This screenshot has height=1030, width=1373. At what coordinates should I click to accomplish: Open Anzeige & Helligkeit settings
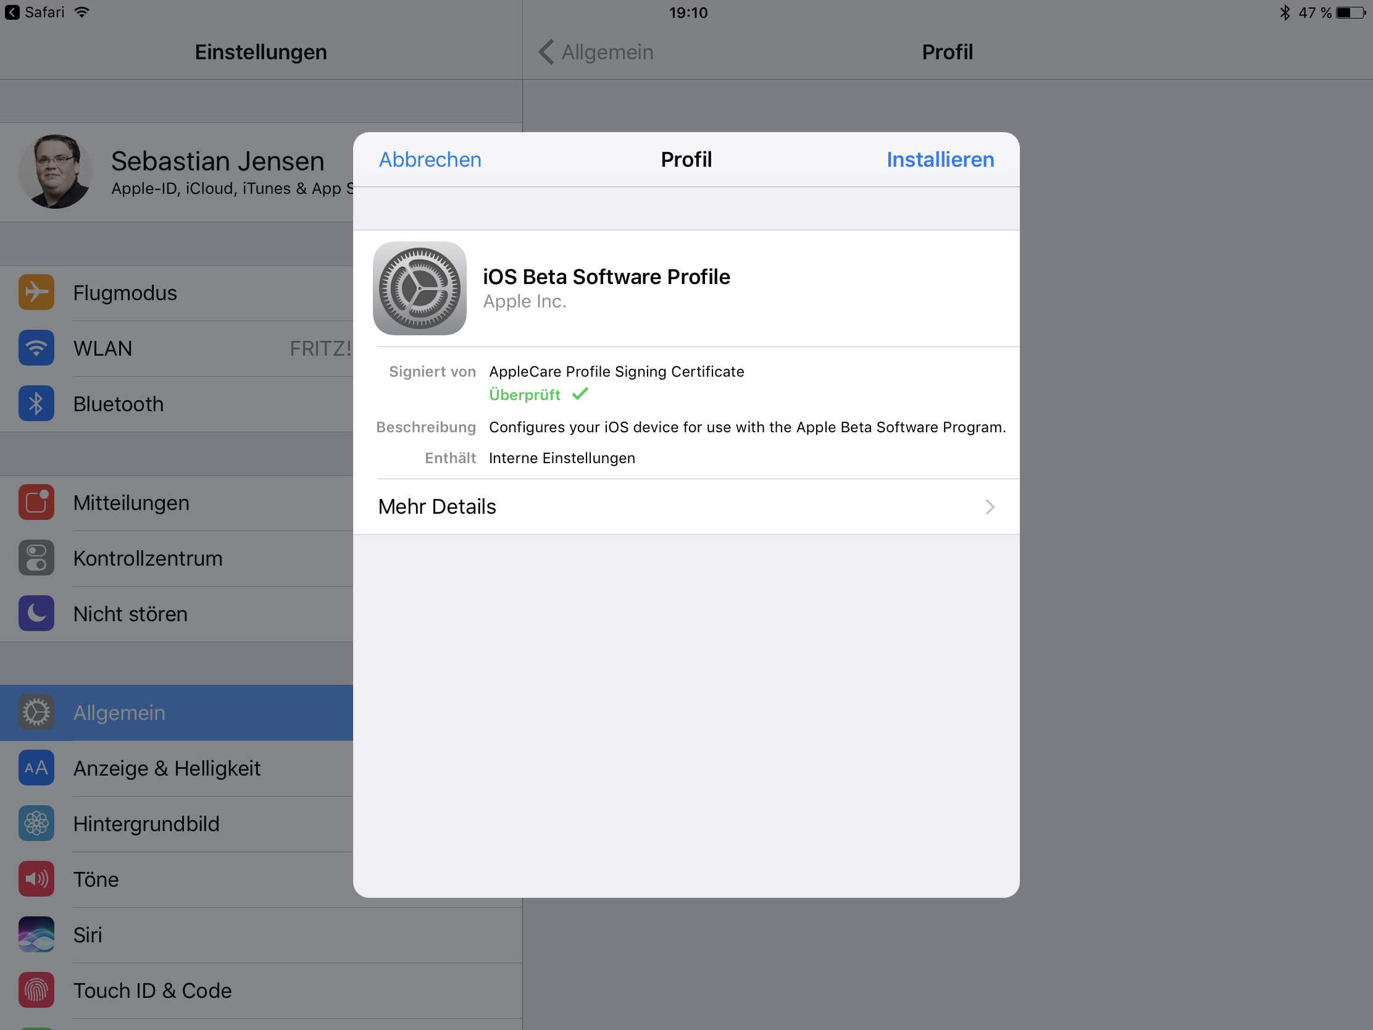pos(166,769)
